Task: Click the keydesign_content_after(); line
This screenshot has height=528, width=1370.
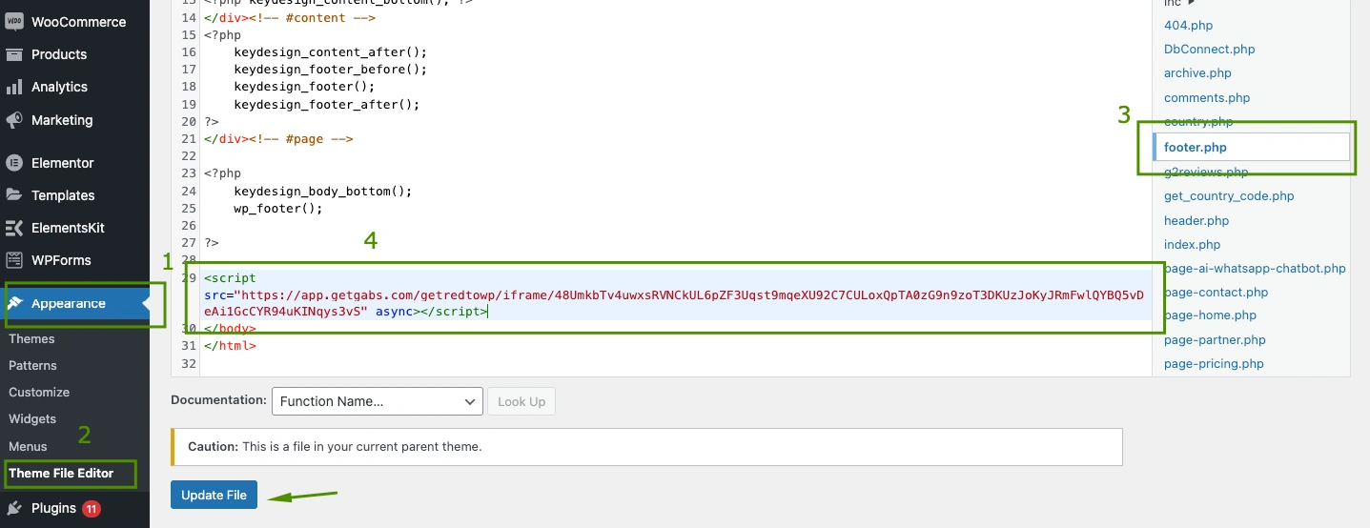Action: (x=330, y=51)
